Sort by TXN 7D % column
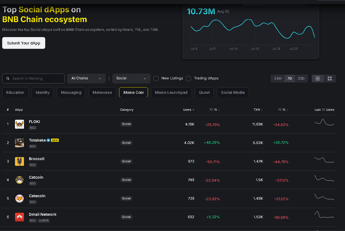Screen dimensions: 345x231 coord(283,110)
